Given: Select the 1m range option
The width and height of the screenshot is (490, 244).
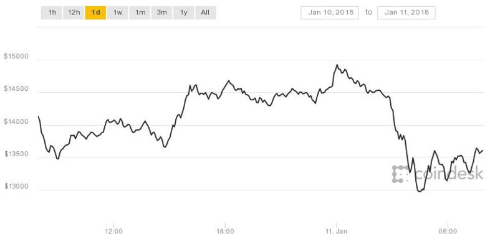Looking at the screenshot, I should click(140, 13).
